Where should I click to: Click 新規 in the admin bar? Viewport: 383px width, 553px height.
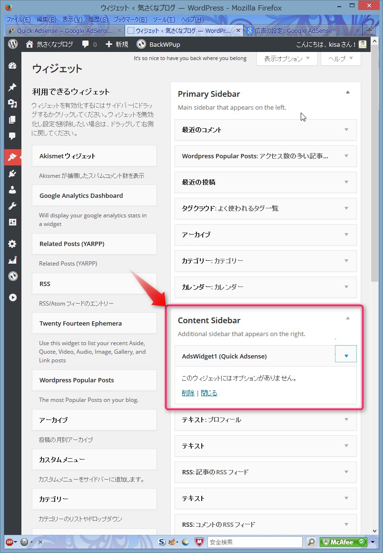point(117,44)
